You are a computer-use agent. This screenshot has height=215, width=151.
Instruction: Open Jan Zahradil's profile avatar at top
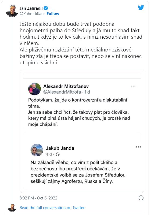[12, 11]
